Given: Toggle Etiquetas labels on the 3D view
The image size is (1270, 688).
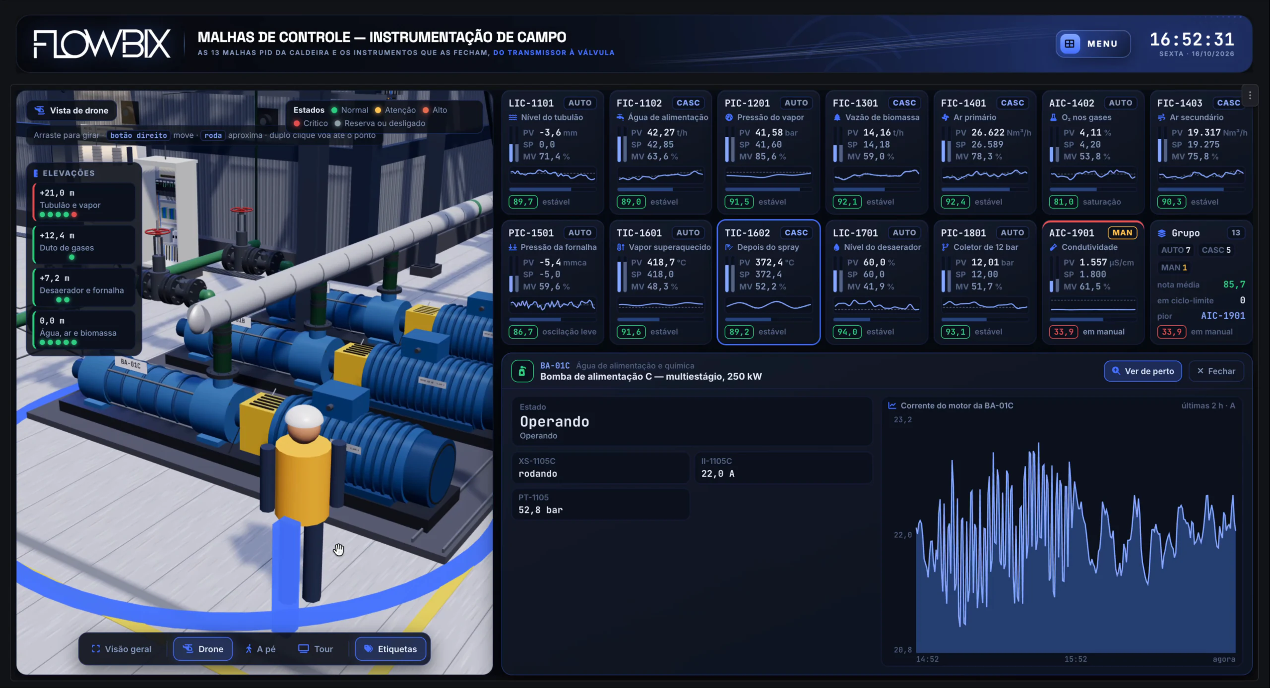Looking at the screenshot, I should click(390, 649).
